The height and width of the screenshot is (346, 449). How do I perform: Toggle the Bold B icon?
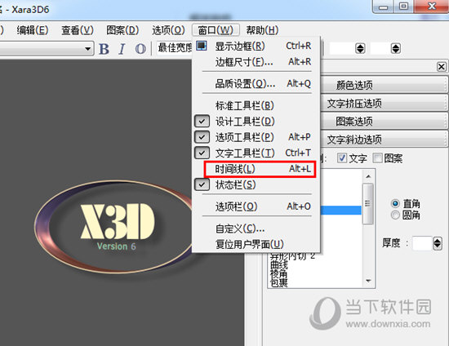[x=104, y=49]
